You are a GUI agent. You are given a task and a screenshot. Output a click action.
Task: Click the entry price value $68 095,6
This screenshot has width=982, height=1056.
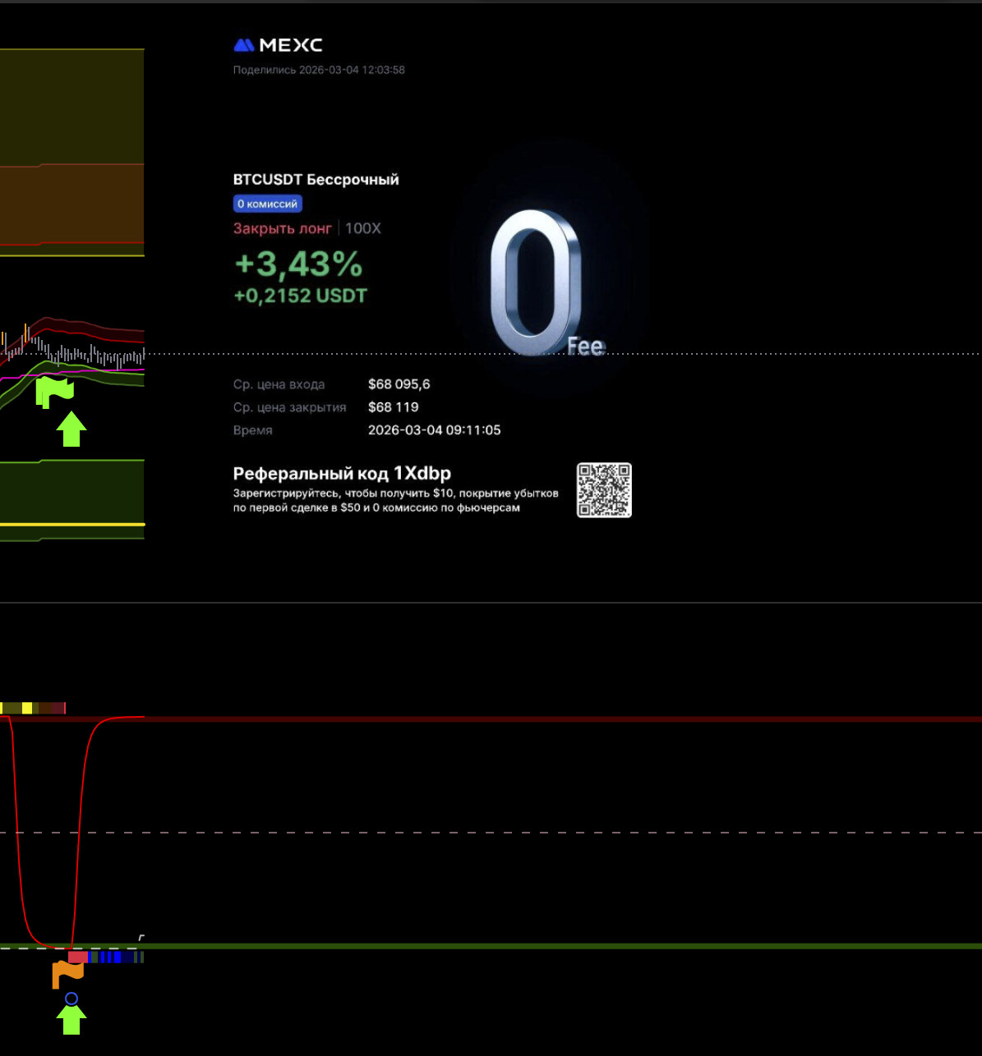399,384
